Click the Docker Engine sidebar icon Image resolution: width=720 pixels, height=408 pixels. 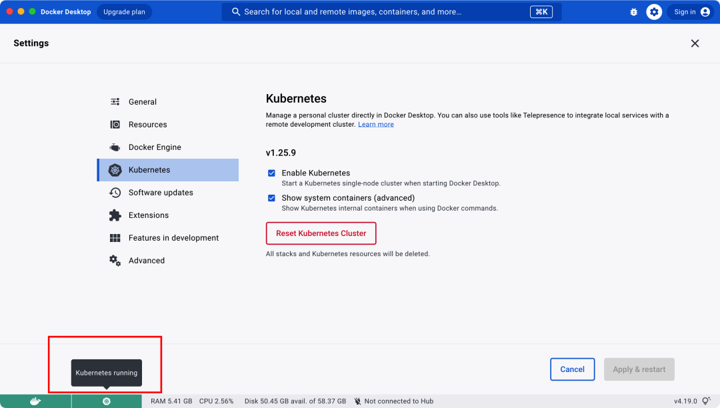click(115, 147)
